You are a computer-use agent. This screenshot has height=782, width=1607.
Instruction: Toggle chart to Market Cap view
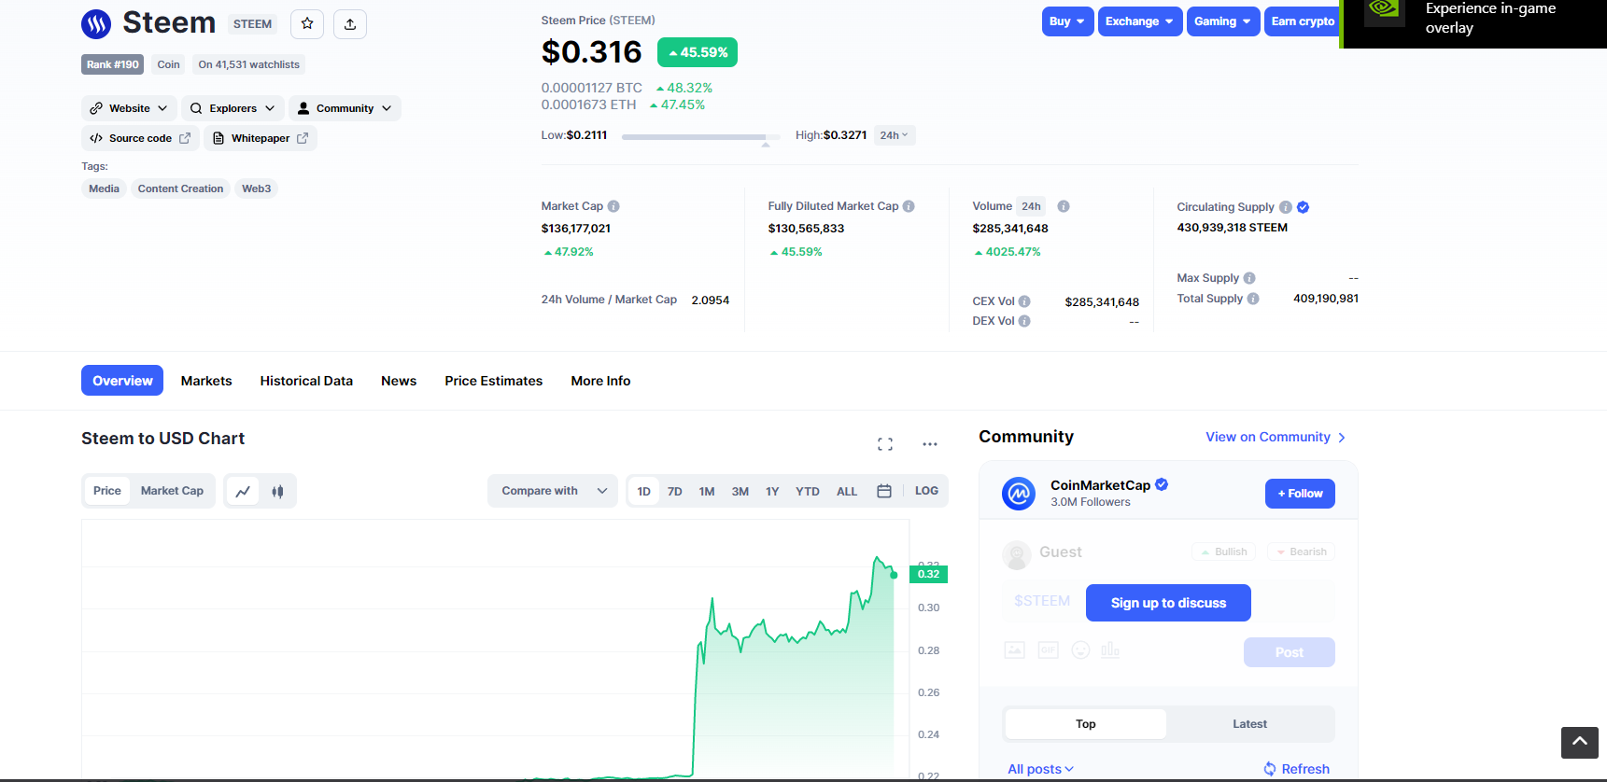point(172,491)
